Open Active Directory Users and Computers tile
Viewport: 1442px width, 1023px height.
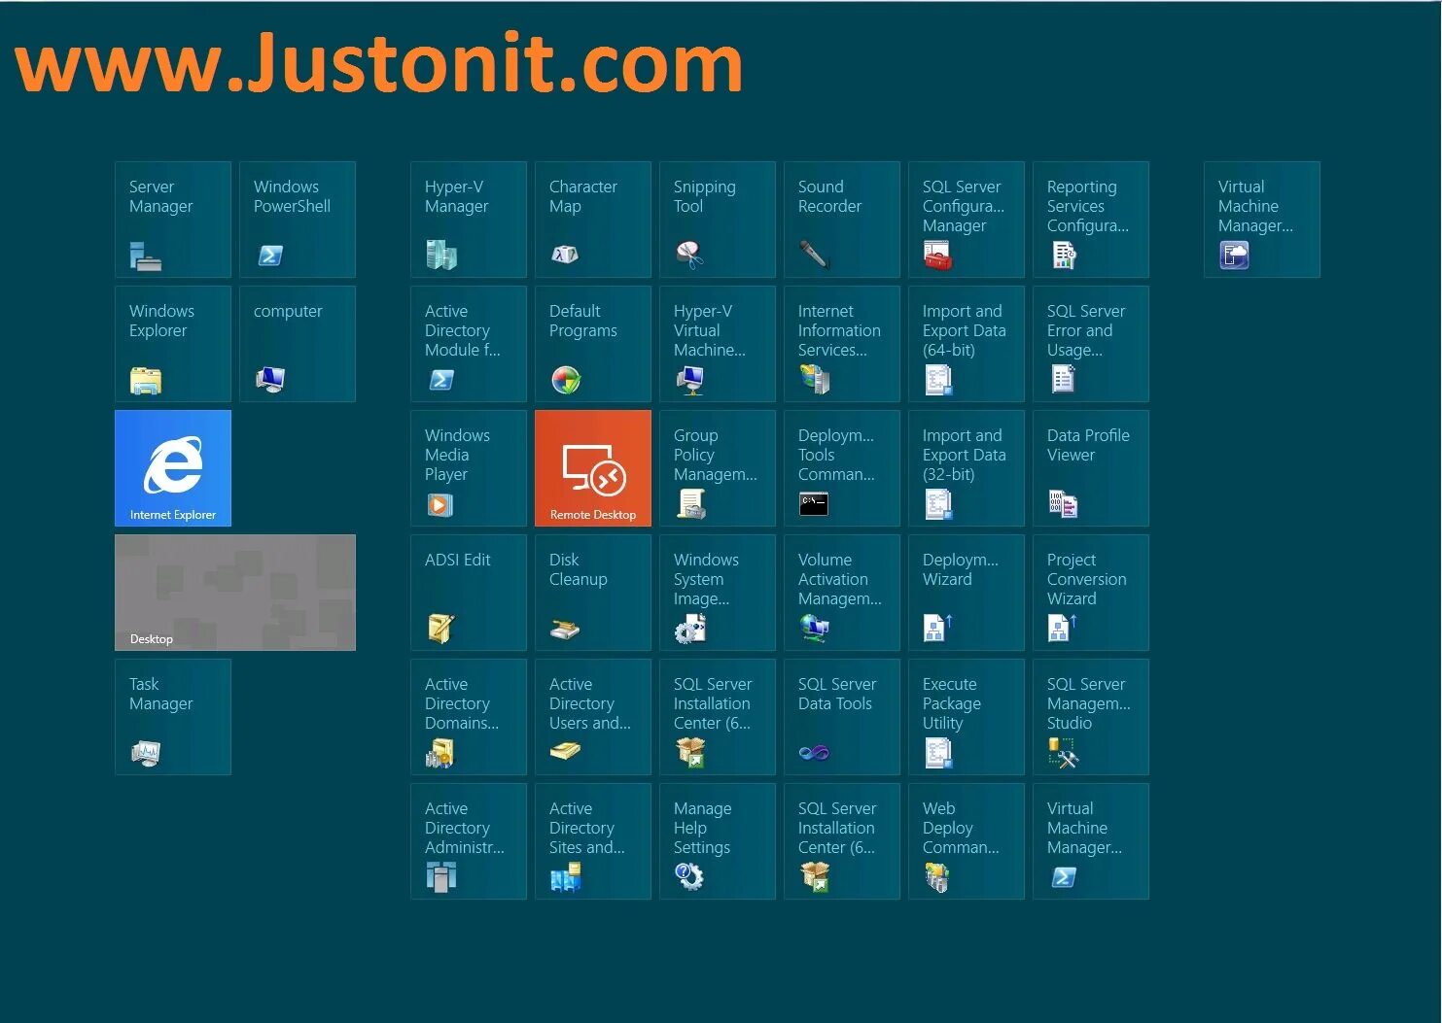[x=593, y=717]
